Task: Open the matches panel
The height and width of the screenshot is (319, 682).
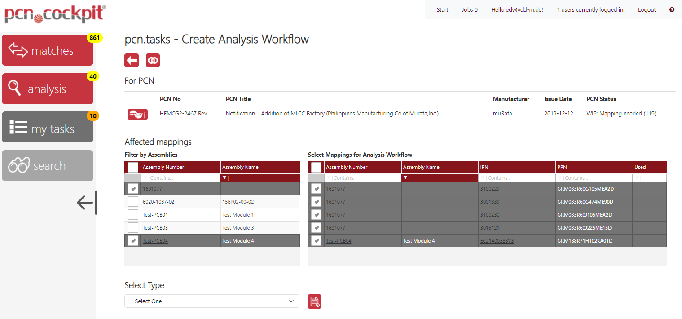Action: [48, 50]
